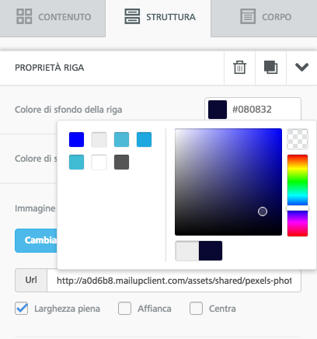Image resolution: width=317 pixels, height=339 pixels.
Task: Pick the pure blue preset swatch
Action: click(x=76, y=140)
